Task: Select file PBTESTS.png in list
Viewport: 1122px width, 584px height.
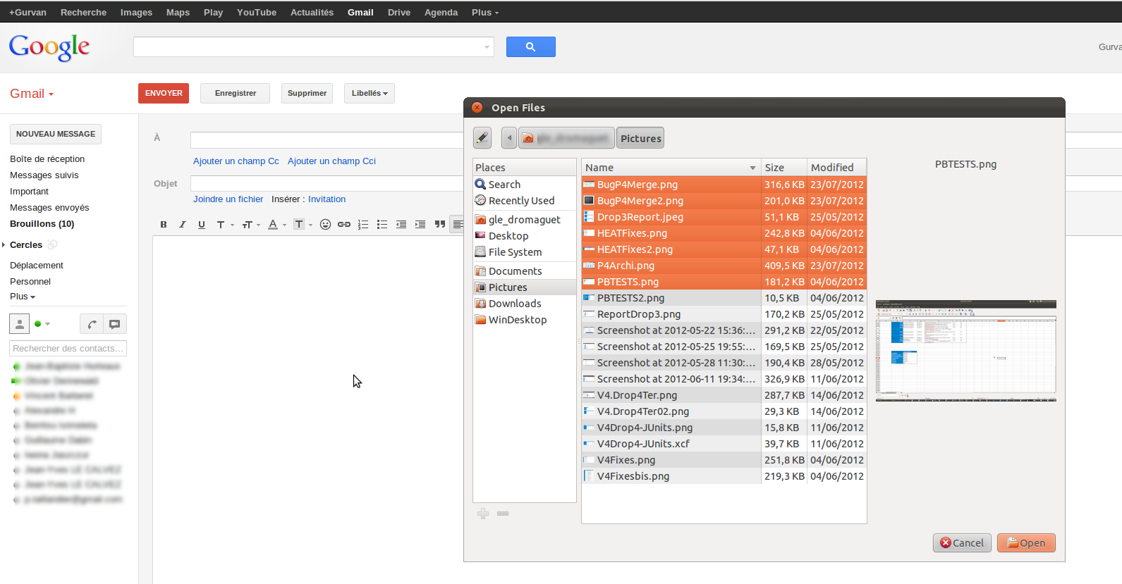Action: [724, 282]
